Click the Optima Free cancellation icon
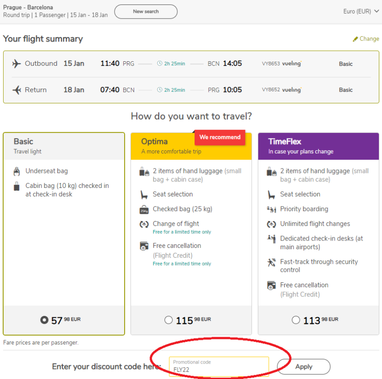Viewport: 382px width, 379px height. pyautogui.click(x=144, y=246)
